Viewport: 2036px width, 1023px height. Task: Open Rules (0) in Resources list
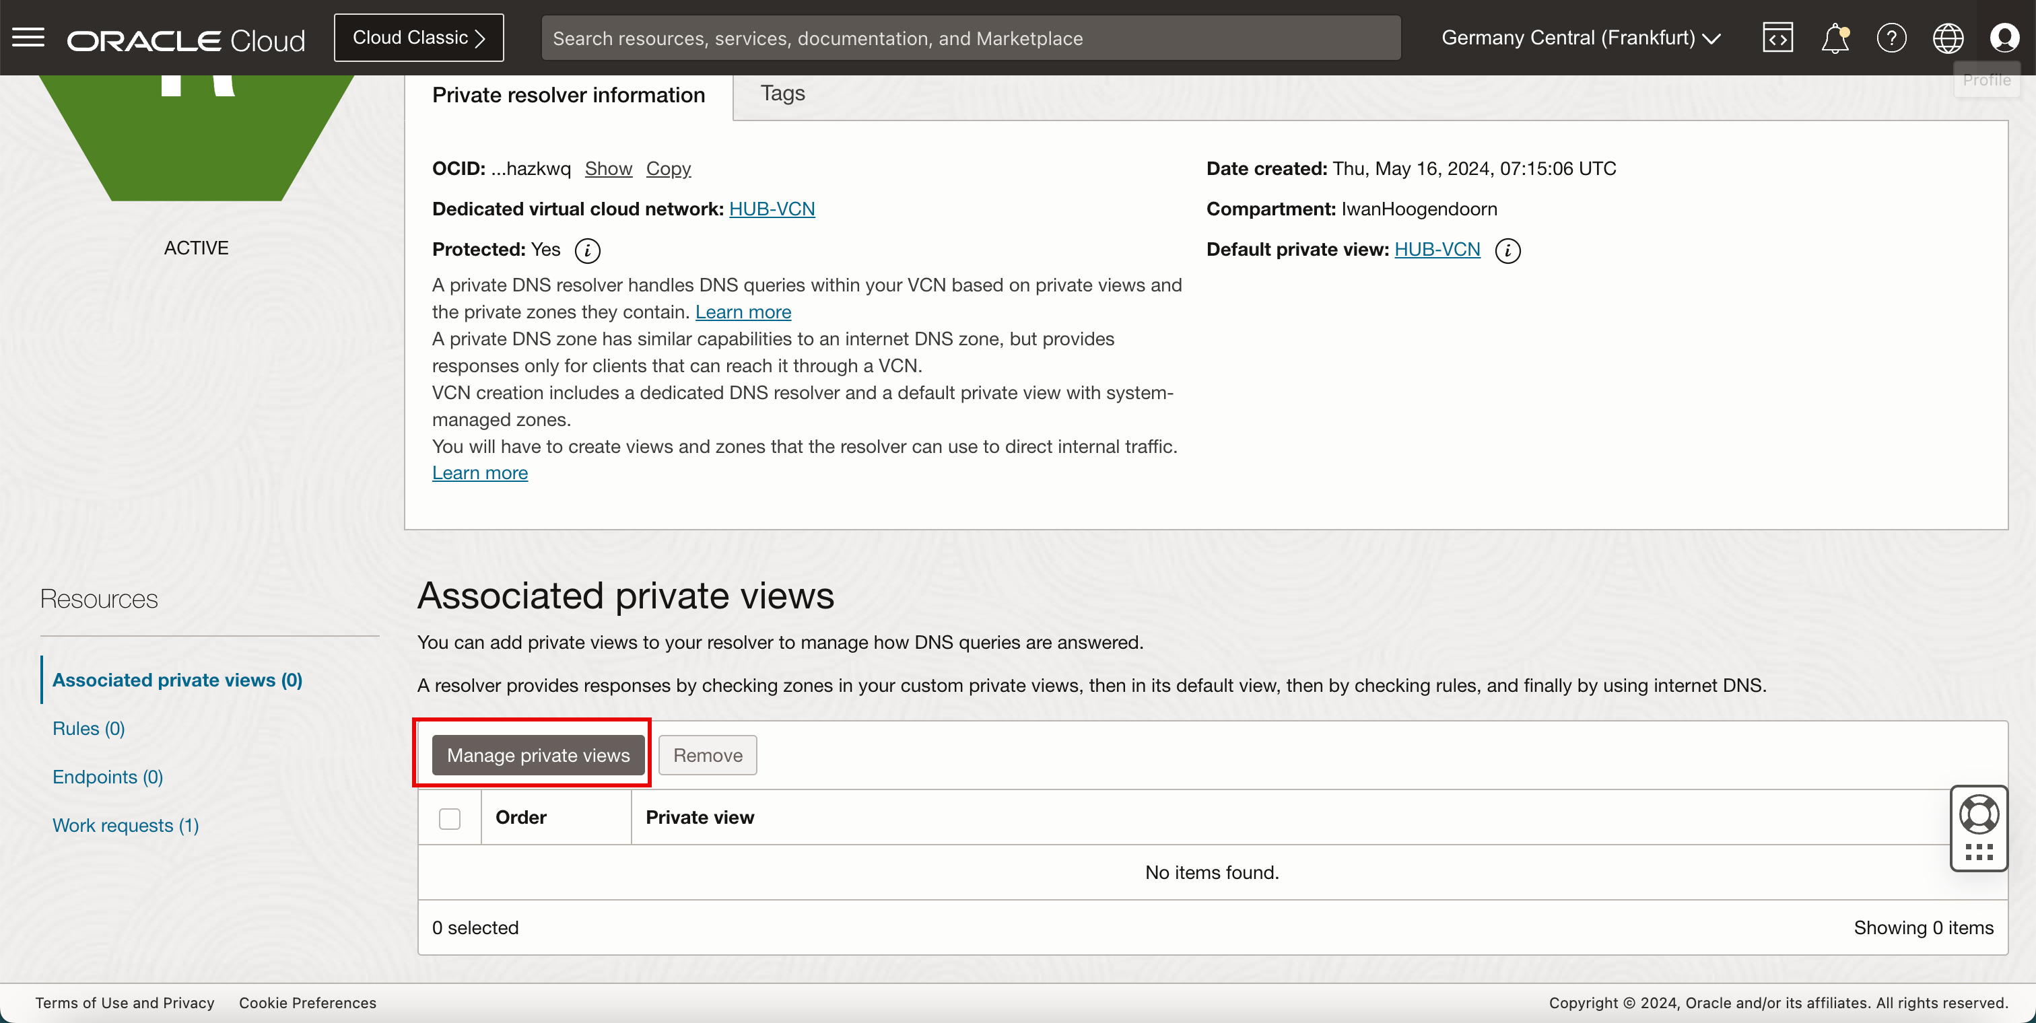88,728
